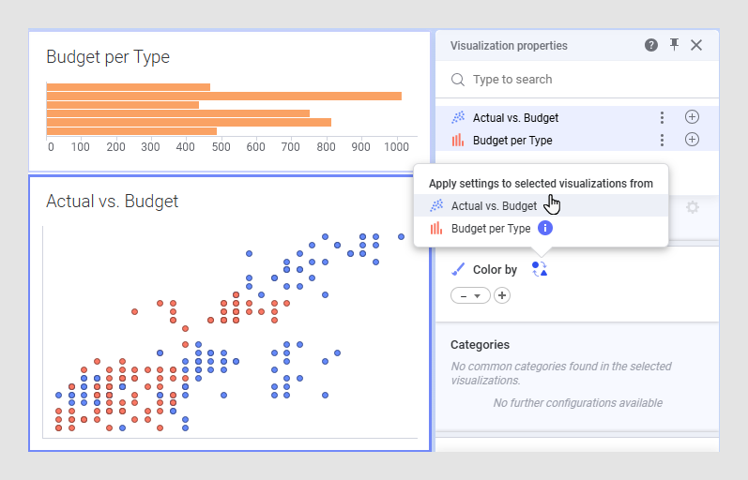
Task: Type to search input field
Action: click(577, 80)
